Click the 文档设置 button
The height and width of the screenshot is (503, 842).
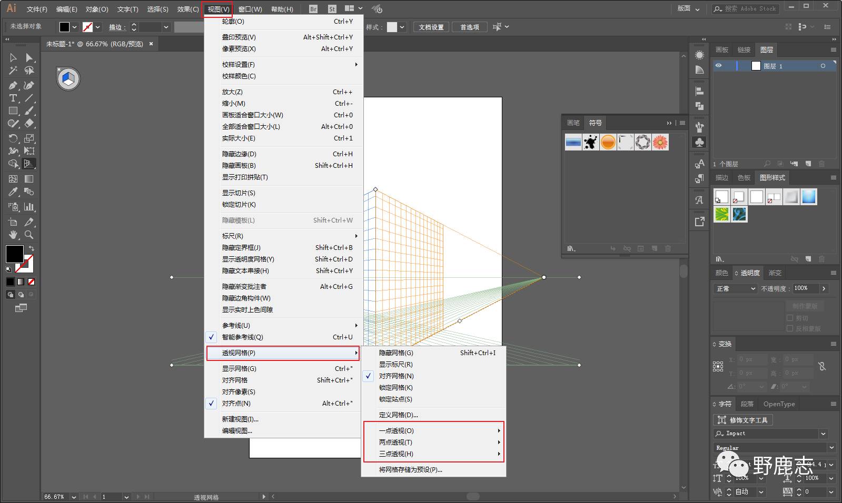[431, 27]
